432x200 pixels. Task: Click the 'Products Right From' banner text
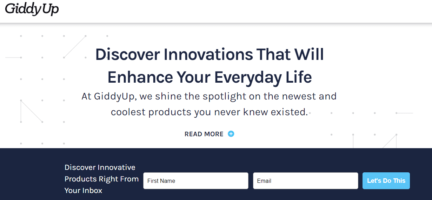click(x=102, y=179)
